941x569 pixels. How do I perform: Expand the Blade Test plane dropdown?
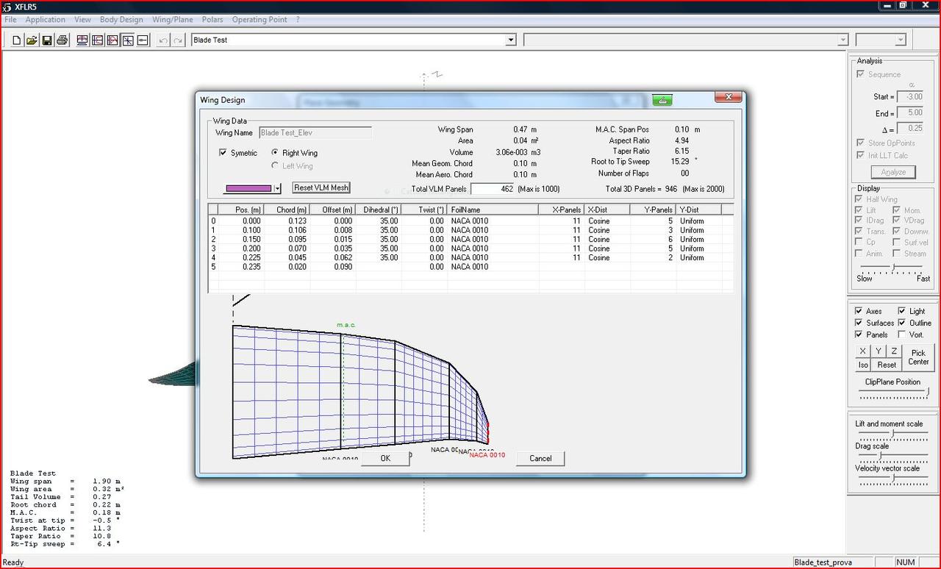coord(510,40)
